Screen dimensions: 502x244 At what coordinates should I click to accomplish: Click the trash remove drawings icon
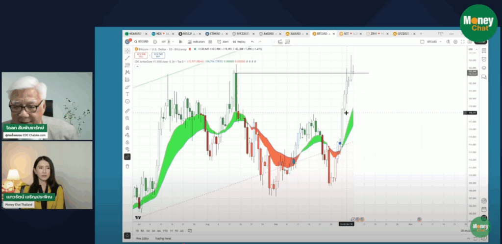click(x=127, y=166)
